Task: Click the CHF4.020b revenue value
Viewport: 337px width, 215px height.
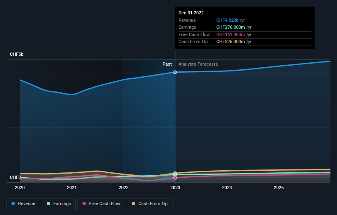Action: tap(227, 20)
